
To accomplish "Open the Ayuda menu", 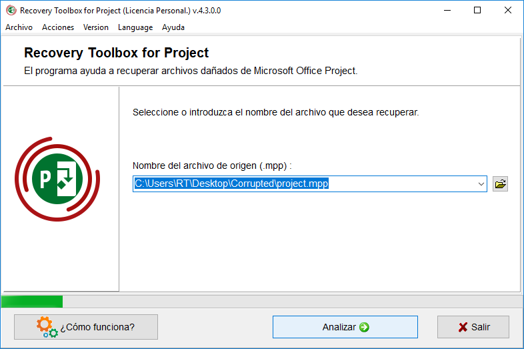I will click(x=173, y=27).
